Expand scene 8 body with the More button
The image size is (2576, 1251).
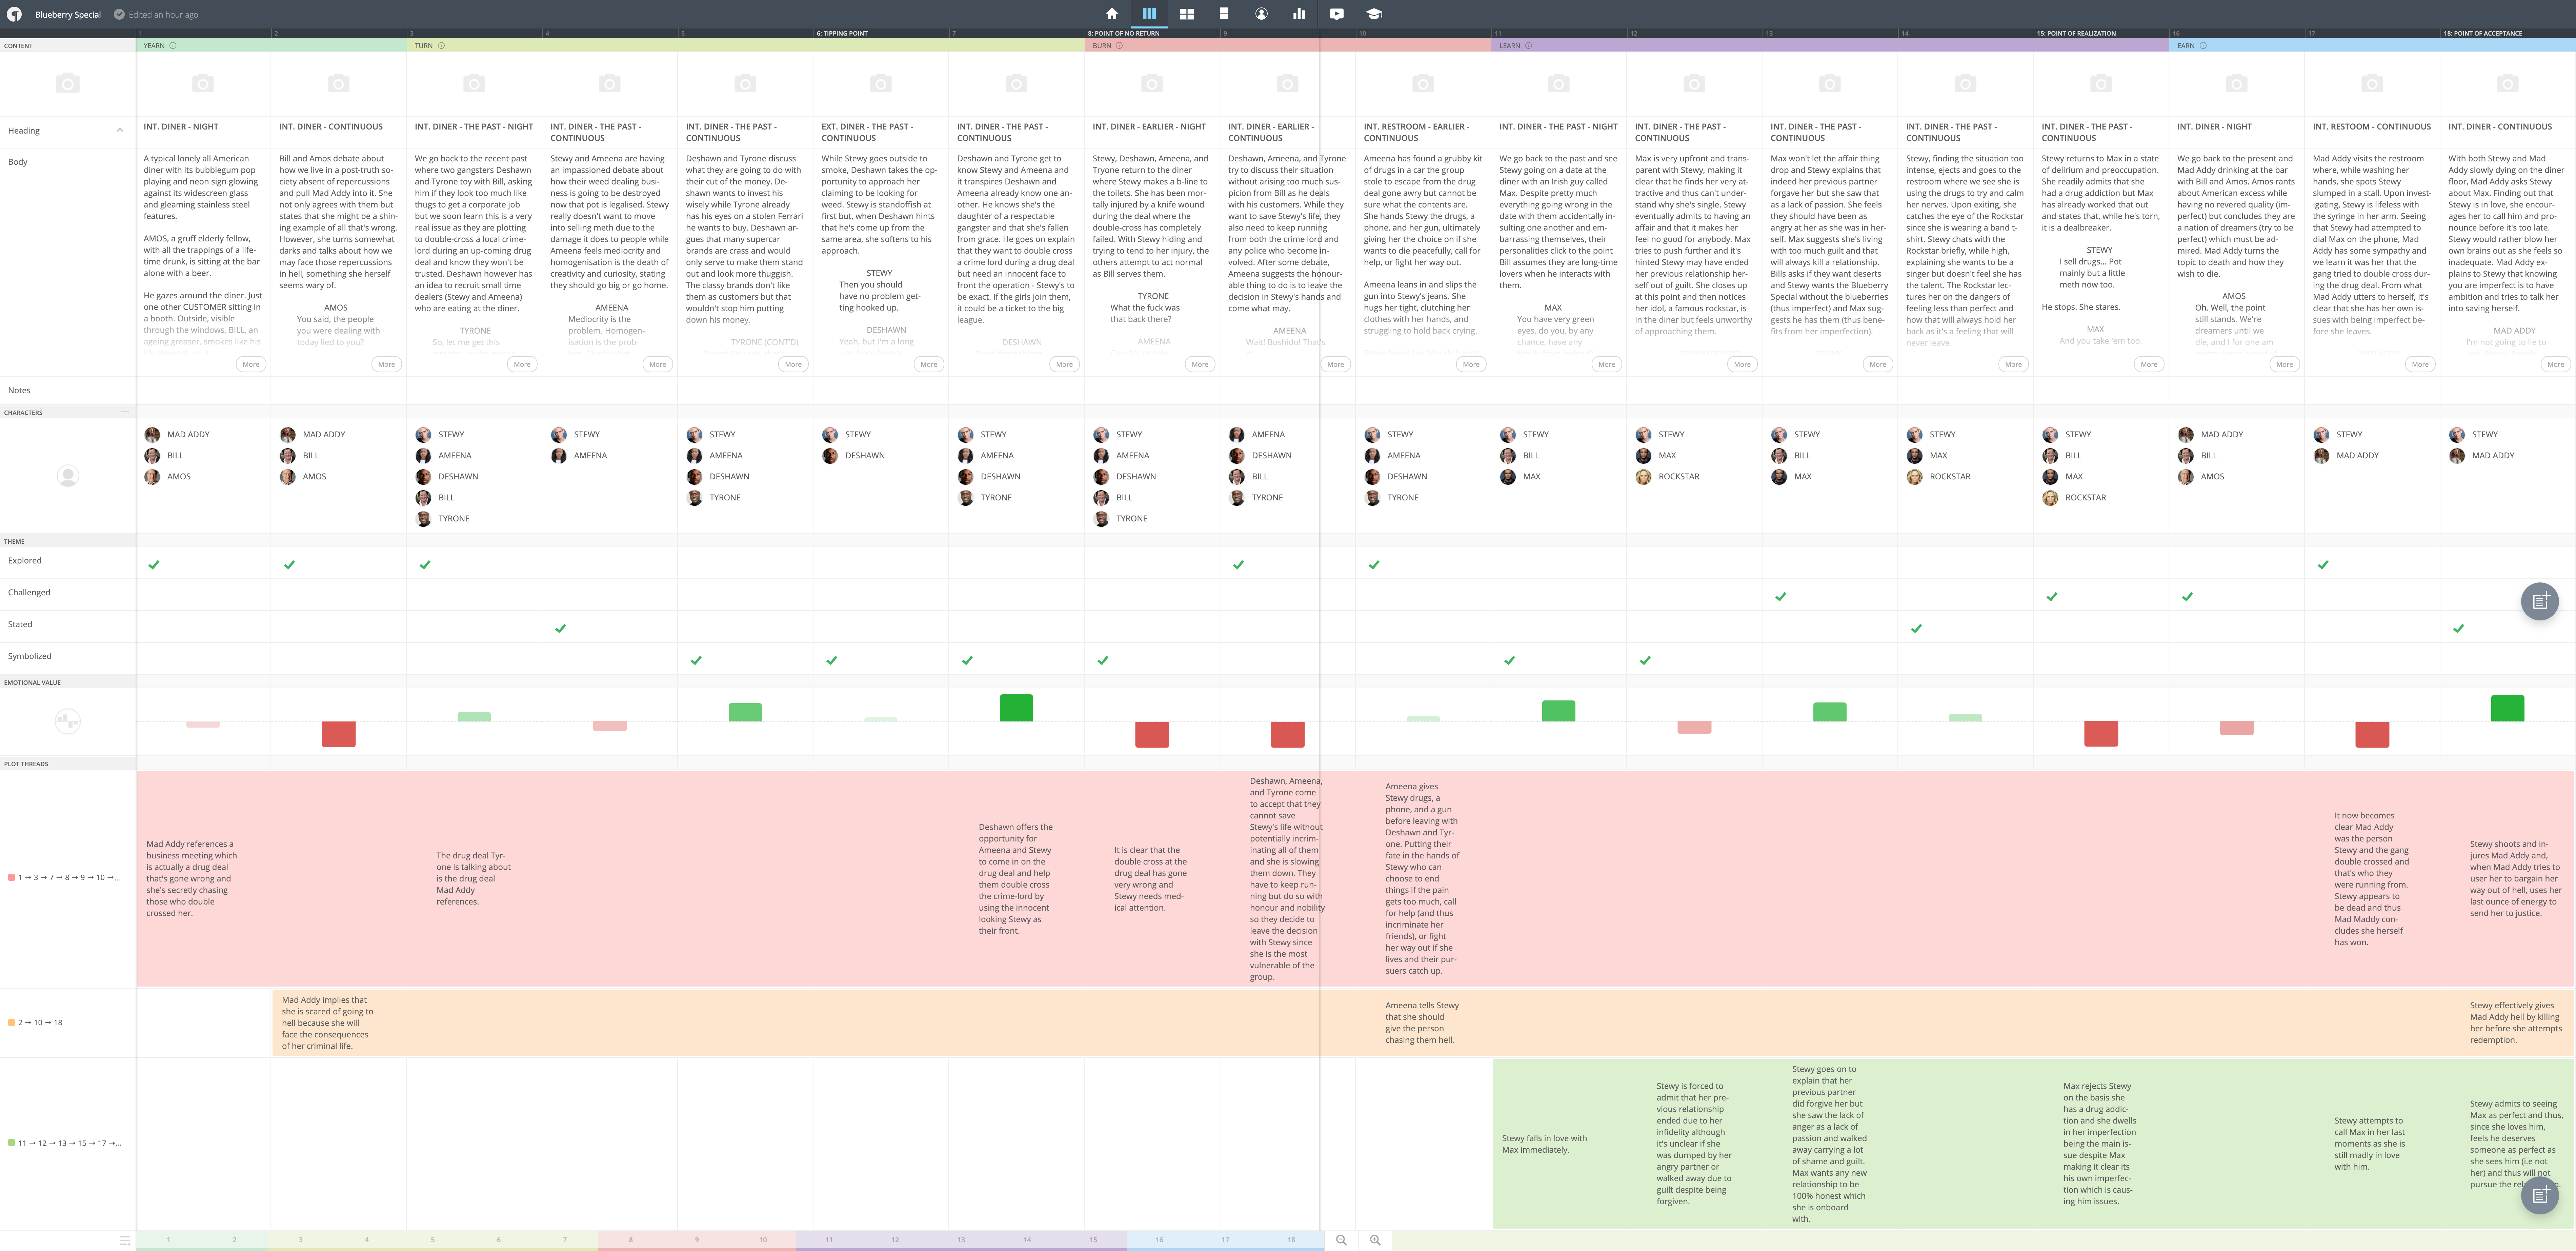click(x=1200, y=364)
